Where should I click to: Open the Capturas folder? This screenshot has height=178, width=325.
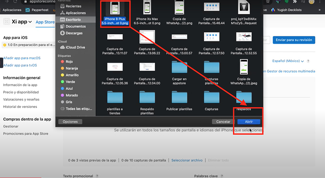211,101
